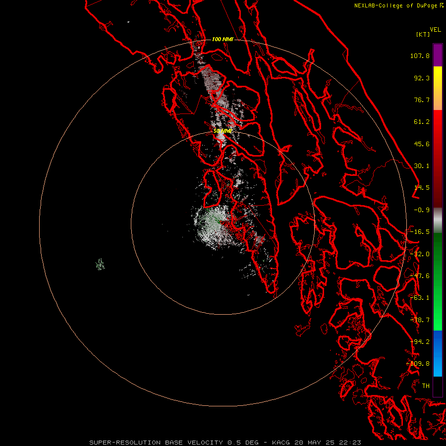
Task: Click the isolated gray-green echo southwest of radar
Action: [x=100, y=264]
